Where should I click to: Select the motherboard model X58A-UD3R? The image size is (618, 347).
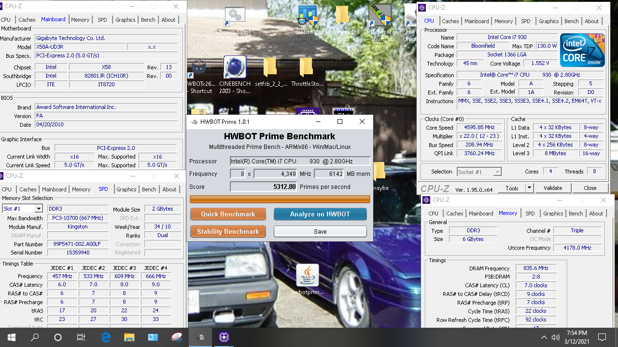tap(79, 47)
